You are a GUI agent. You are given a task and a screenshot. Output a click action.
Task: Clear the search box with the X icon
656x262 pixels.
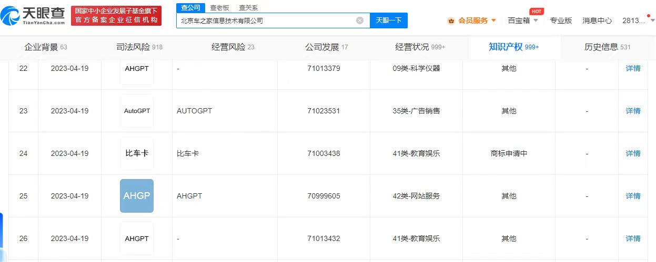point(360,20)
